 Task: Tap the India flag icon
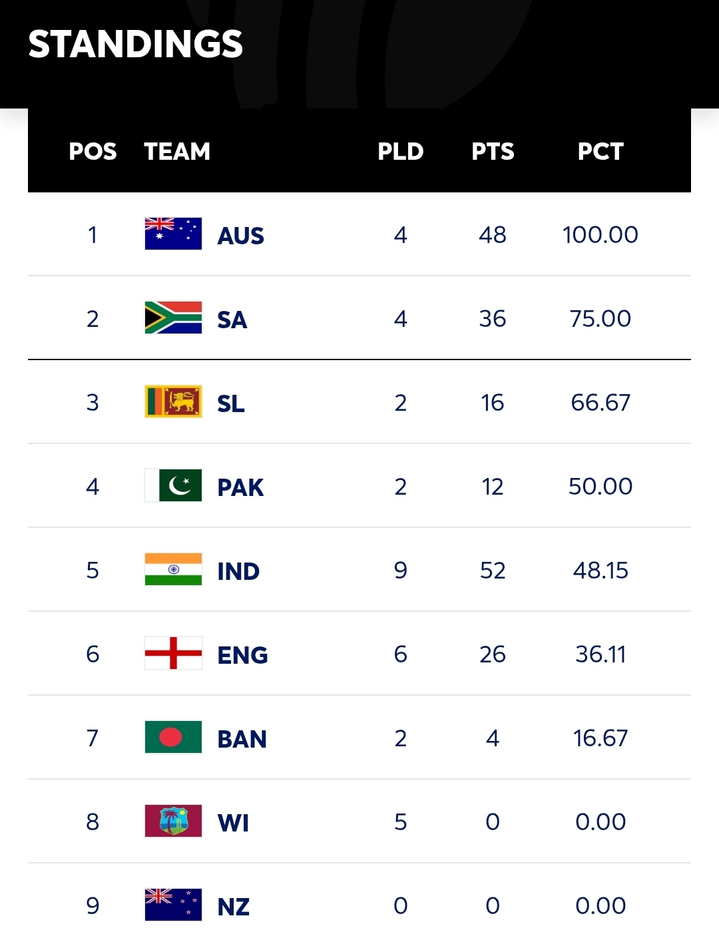click(173, 570)
